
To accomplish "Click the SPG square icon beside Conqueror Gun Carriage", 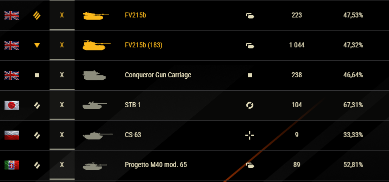I will click(x=37, y=75).
